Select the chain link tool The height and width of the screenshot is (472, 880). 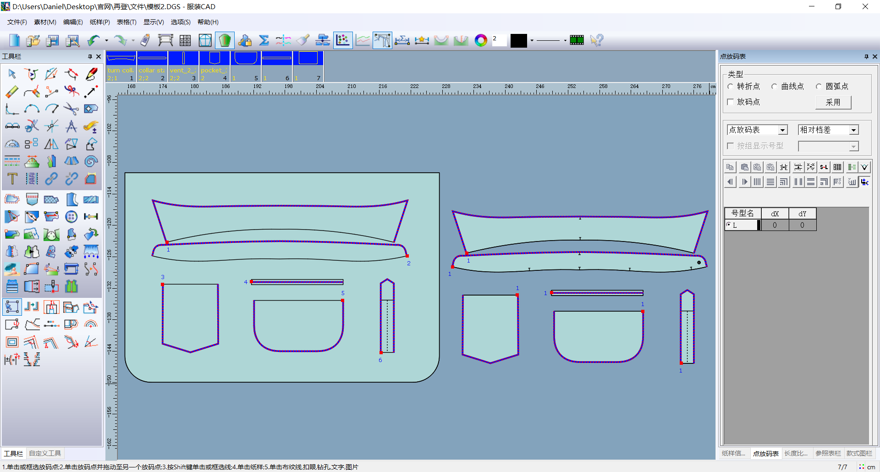[51, 179]
